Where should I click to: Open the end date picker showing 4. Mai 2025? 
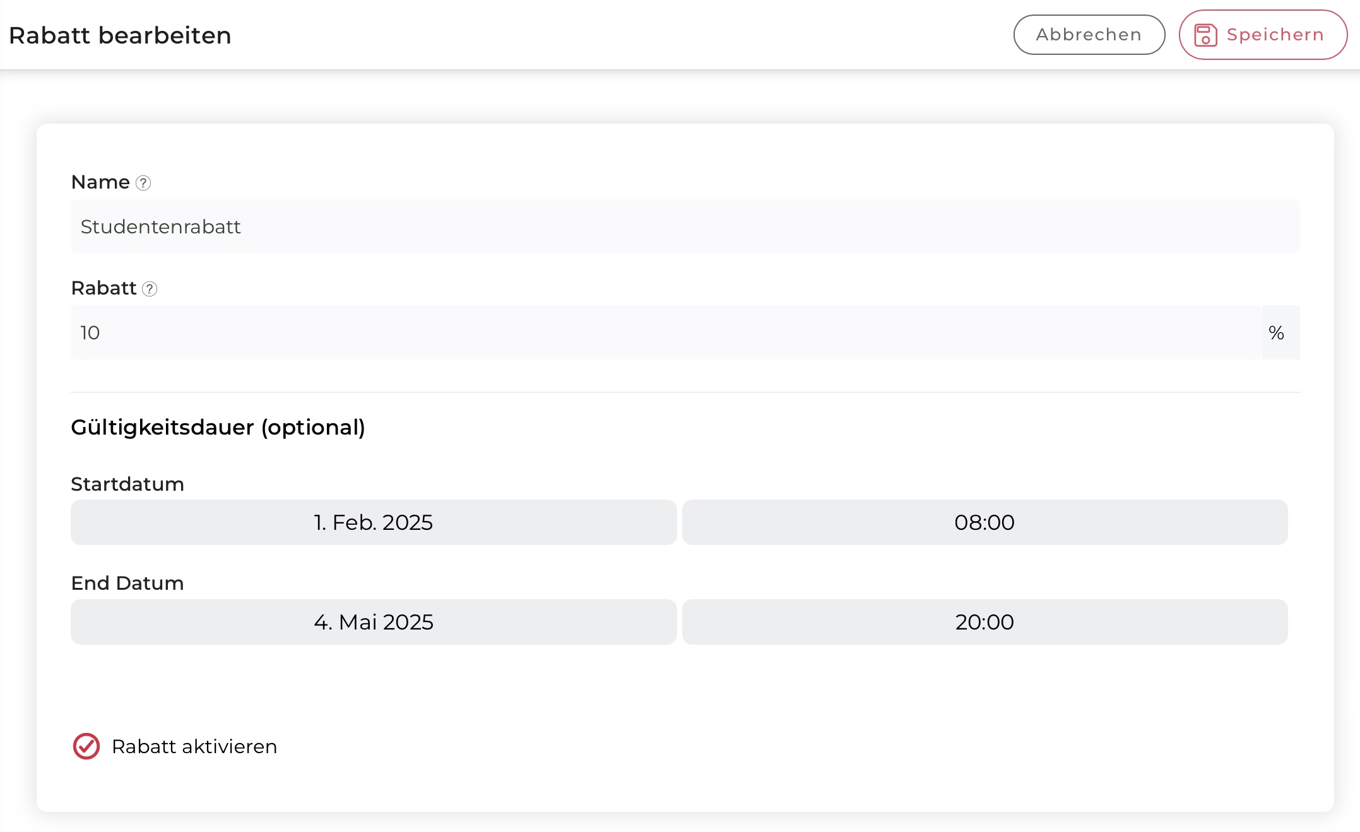[x=374, y=622]
